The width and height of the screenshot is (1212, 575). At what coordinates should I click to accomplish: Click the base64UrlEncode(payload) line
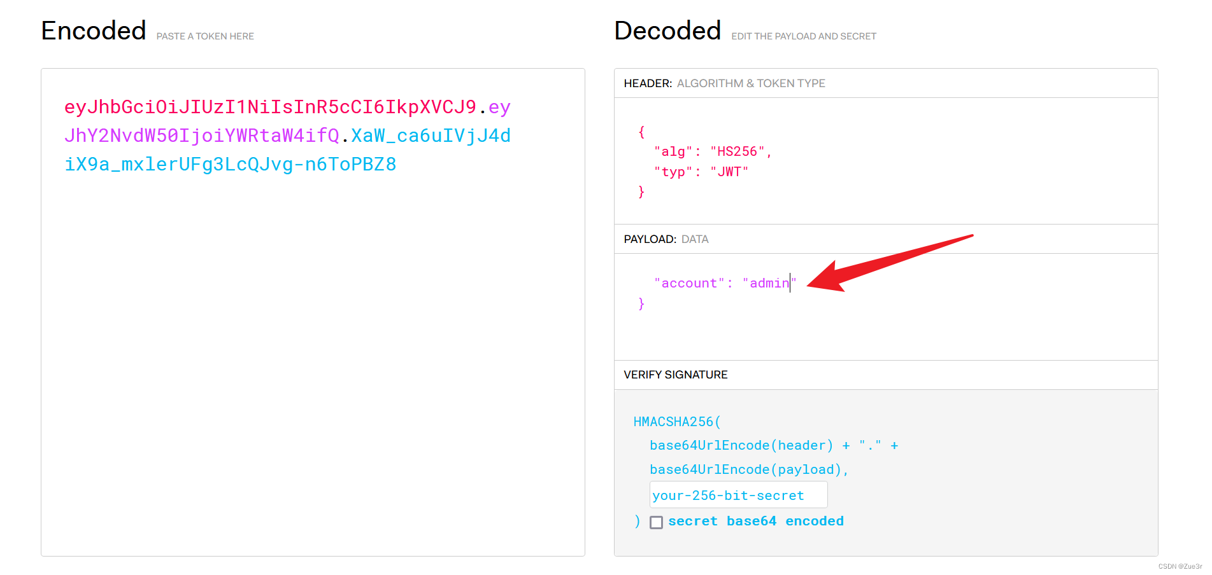[749, 469]
